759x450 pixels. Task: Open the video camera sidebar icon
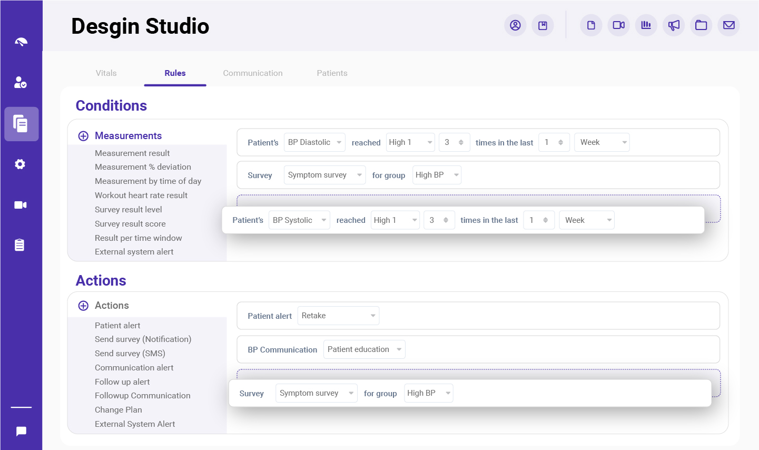(x=21, y=205)
